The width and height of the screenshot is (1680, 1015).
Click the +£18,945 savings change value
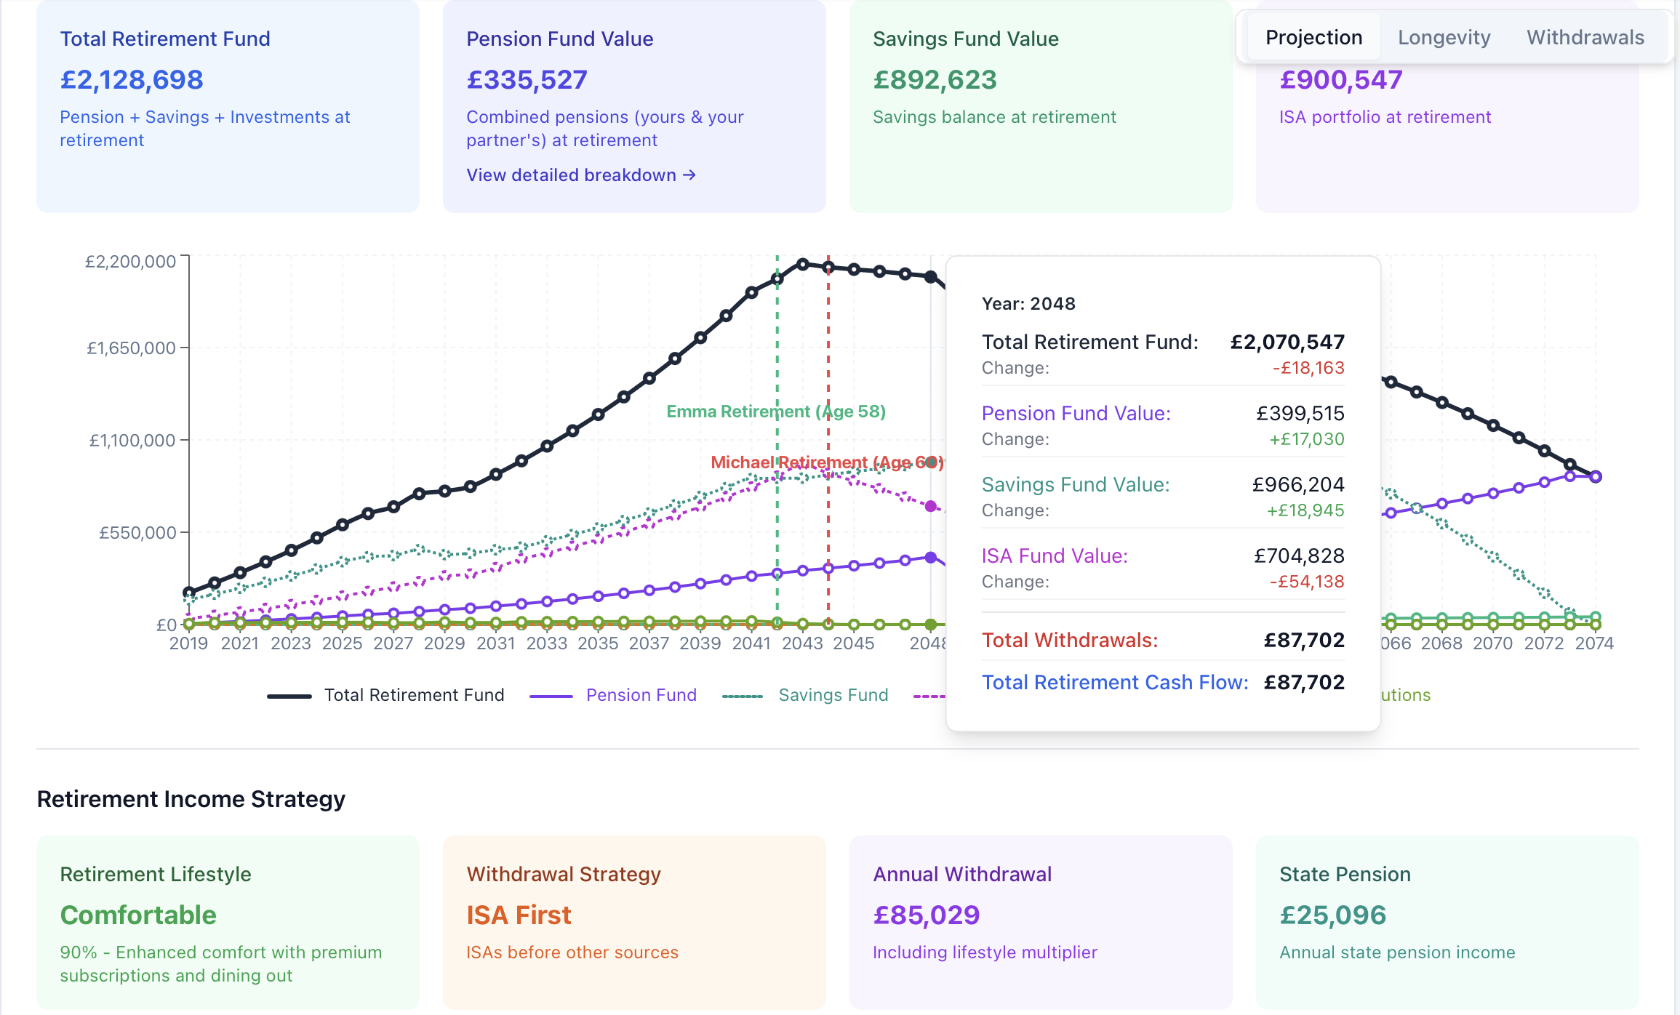coord(1305,510)
